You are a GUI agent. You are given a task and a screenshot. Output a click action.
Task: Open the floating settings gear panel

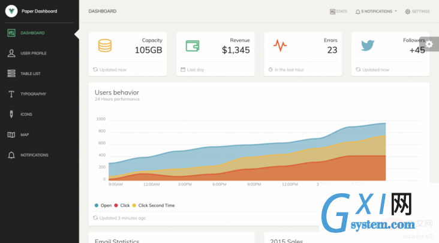(x=429, y=44)
